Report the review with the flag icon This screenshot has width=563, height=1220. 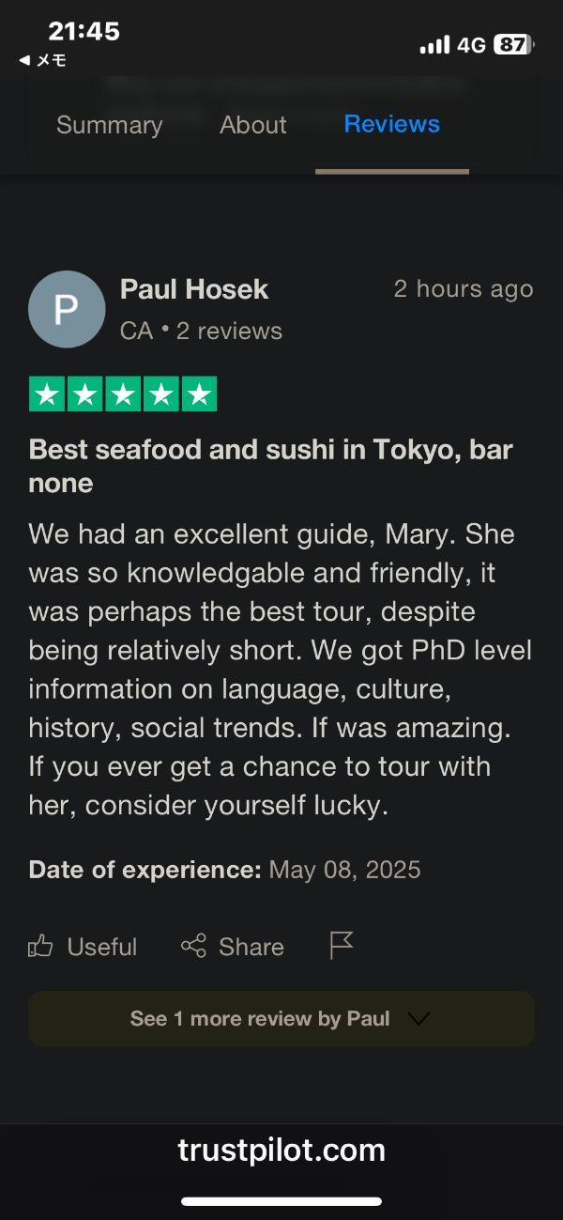coord(342,945)
